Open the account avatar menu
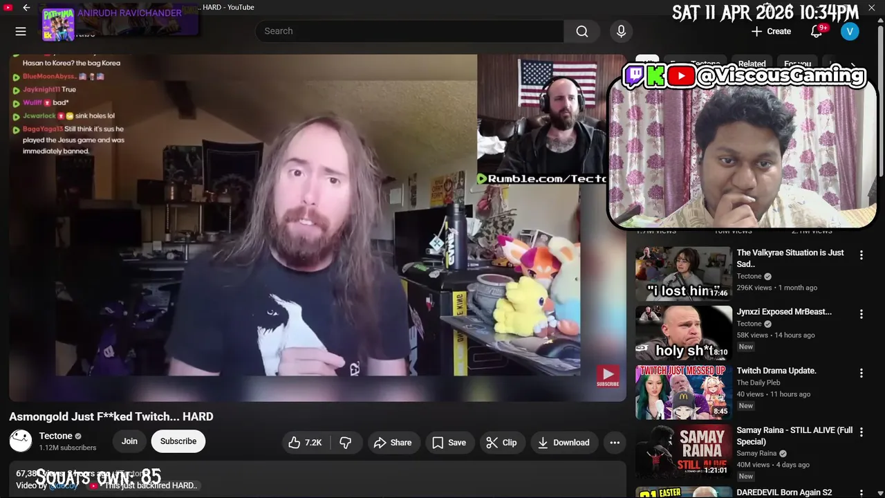885x498 pixels. click(850, 31)
